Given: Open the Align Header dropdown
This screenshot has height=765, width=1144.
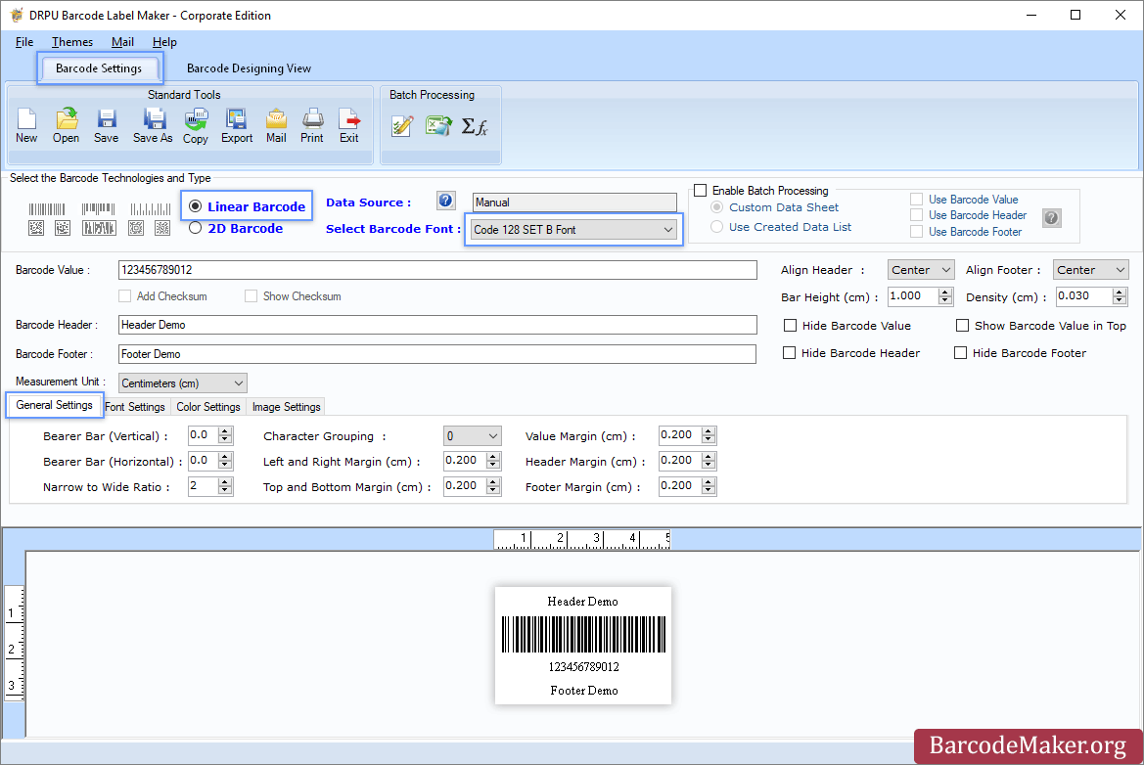Looking at the screenshot, I should [x=921, y=270].
